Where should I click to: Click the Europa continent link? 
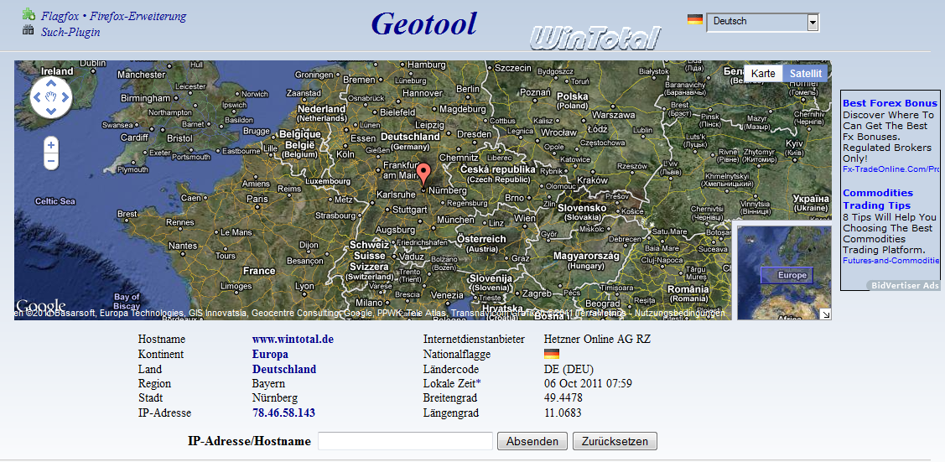270,354
